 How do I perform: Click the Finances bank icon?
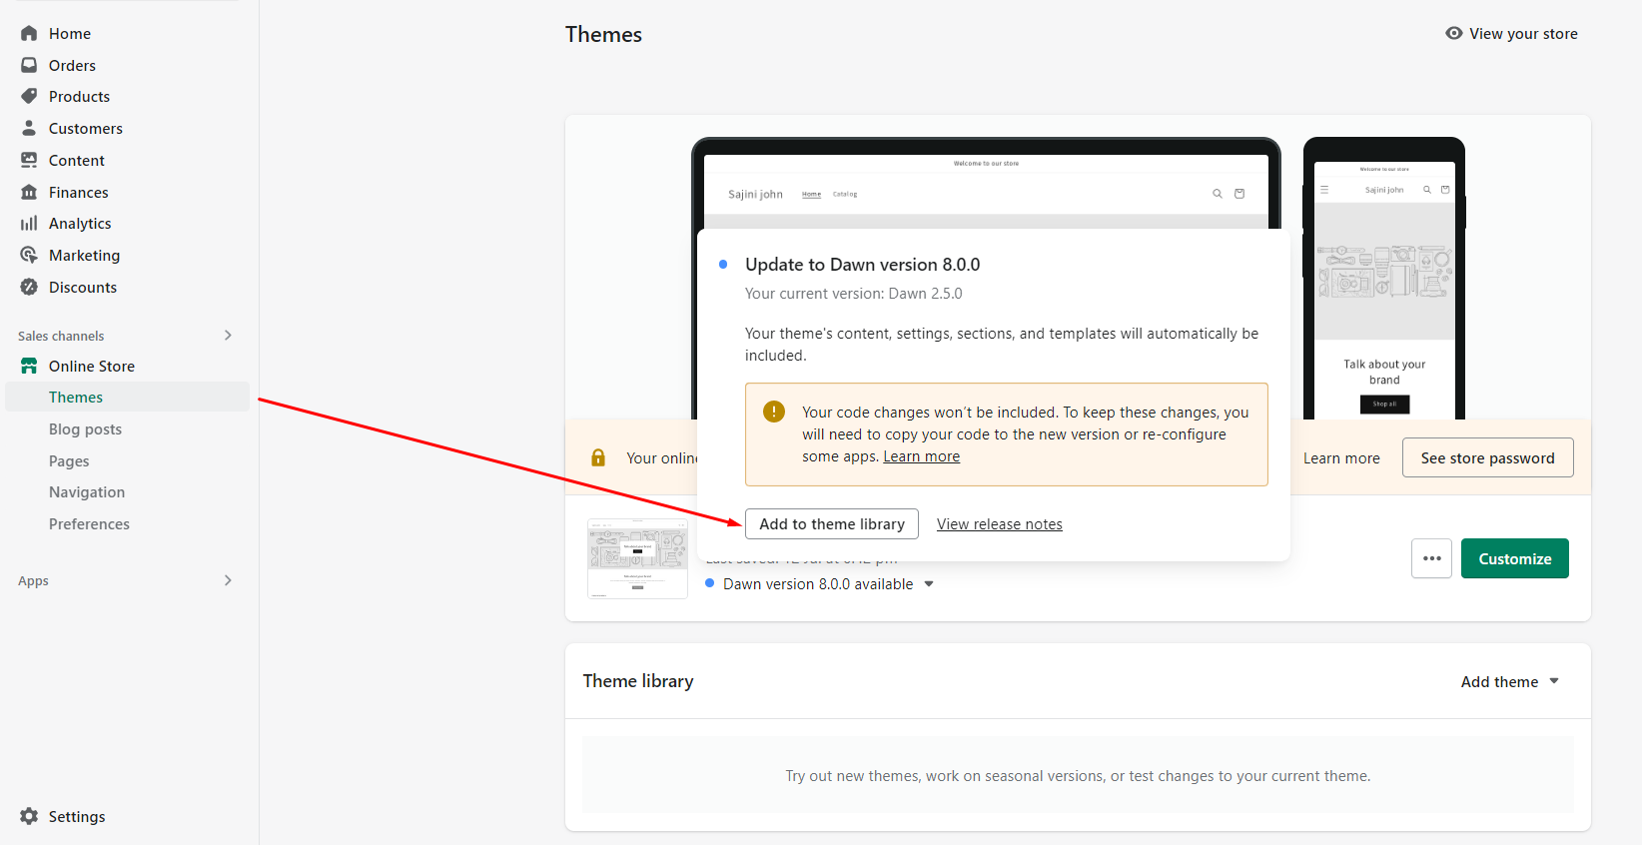[29, 192]
